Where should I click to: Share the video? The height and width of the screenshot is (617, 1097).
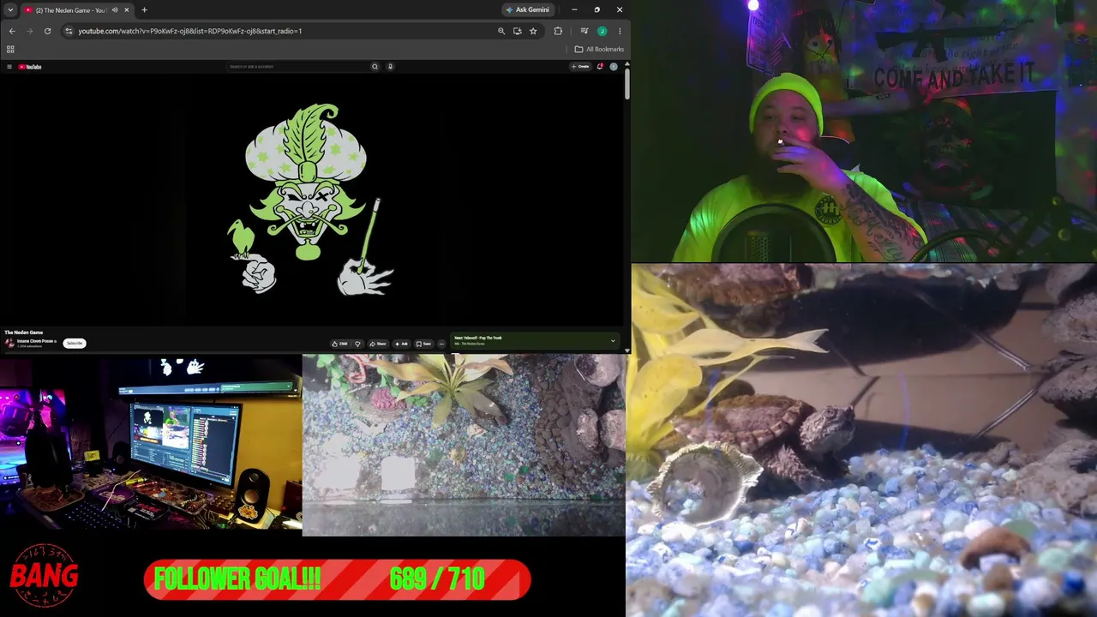pos(378,344)
